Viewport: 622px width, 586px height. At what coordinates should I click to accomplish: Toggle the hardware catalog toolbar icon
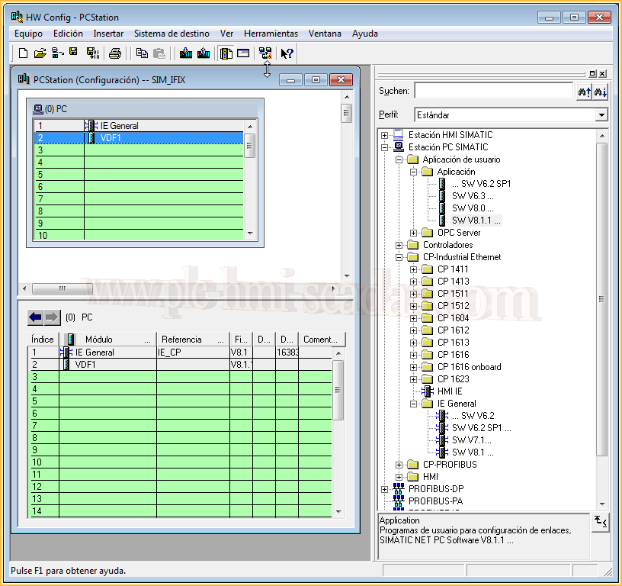[x=226, y=53]
